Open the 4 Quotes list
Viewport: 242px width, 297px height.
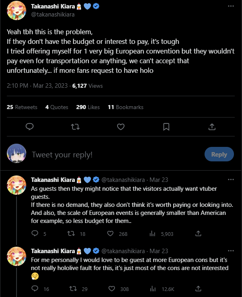click(57, 107)
